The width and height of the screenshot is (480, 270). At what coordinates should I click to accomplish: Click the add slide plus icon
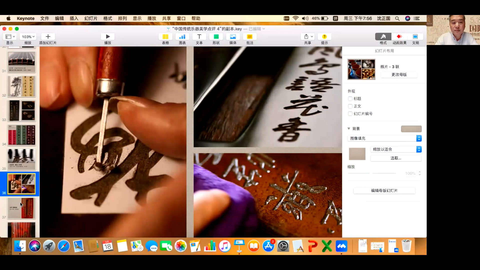48,37
